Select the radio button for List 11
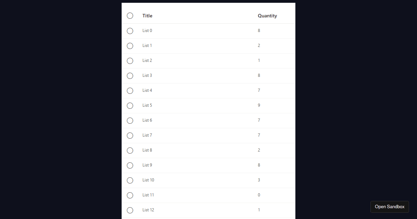 (x=130, y=195)
